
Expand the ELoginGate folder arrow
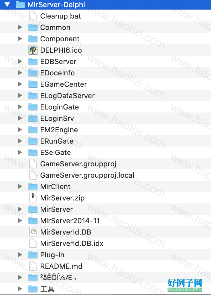click(20, 107)
